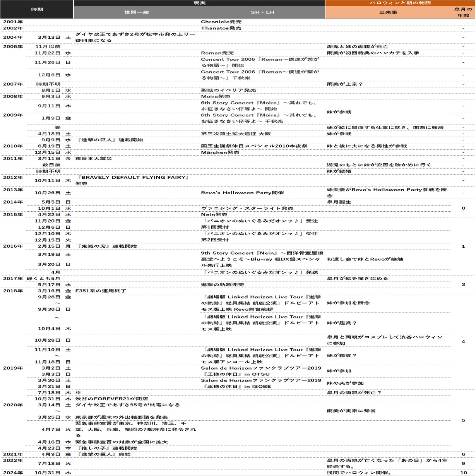Select the Märchen発売 cell
Viewport: 476px width, 476px height.
(x=220, y=152)
